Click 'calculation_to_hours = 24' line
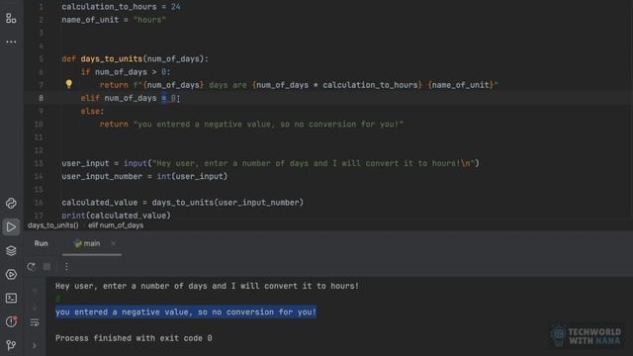Screen dimensions: 633x356 (x=121, y=7)
